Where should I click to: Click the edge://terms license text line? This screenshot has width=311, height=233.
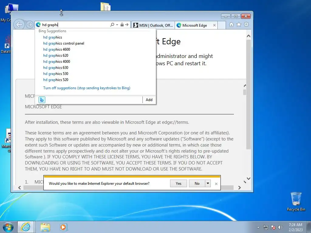coord(107,122)
